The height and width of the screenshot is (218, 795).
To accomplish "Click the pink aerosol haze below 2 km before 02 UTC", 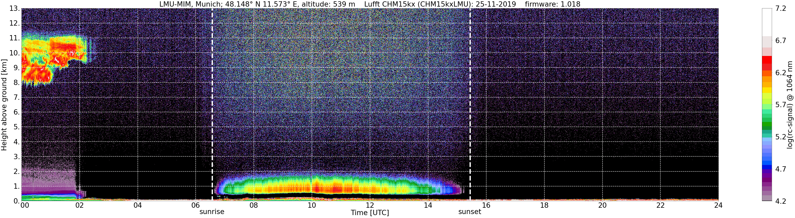I will coord(48,182).
